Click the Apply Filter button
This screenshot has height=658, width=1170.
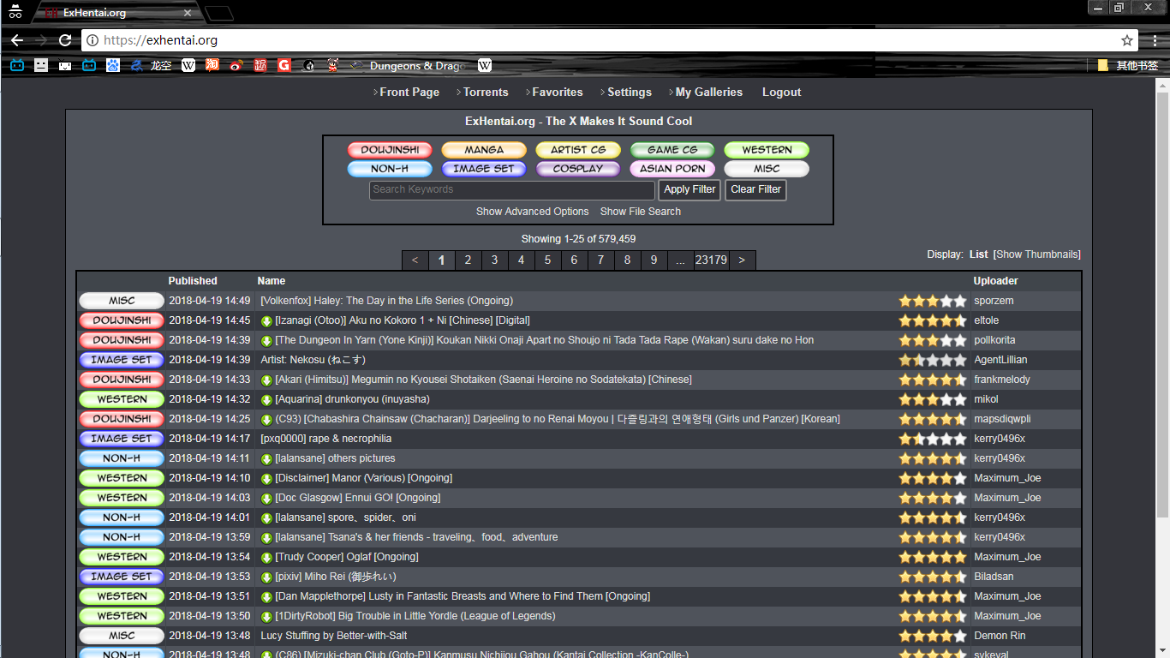coord(689,189)
